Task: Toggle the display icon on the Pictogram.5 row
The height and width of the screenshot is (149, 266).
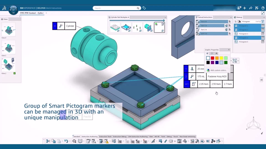Action: click(x=263, y=42)
